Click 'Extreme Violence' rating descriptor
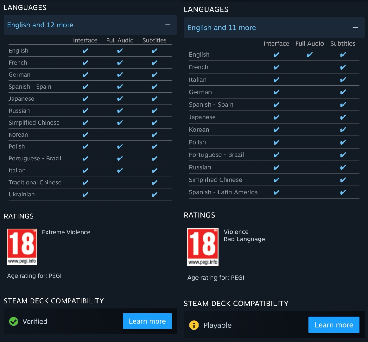368x342 pixels. click(66, 232)
